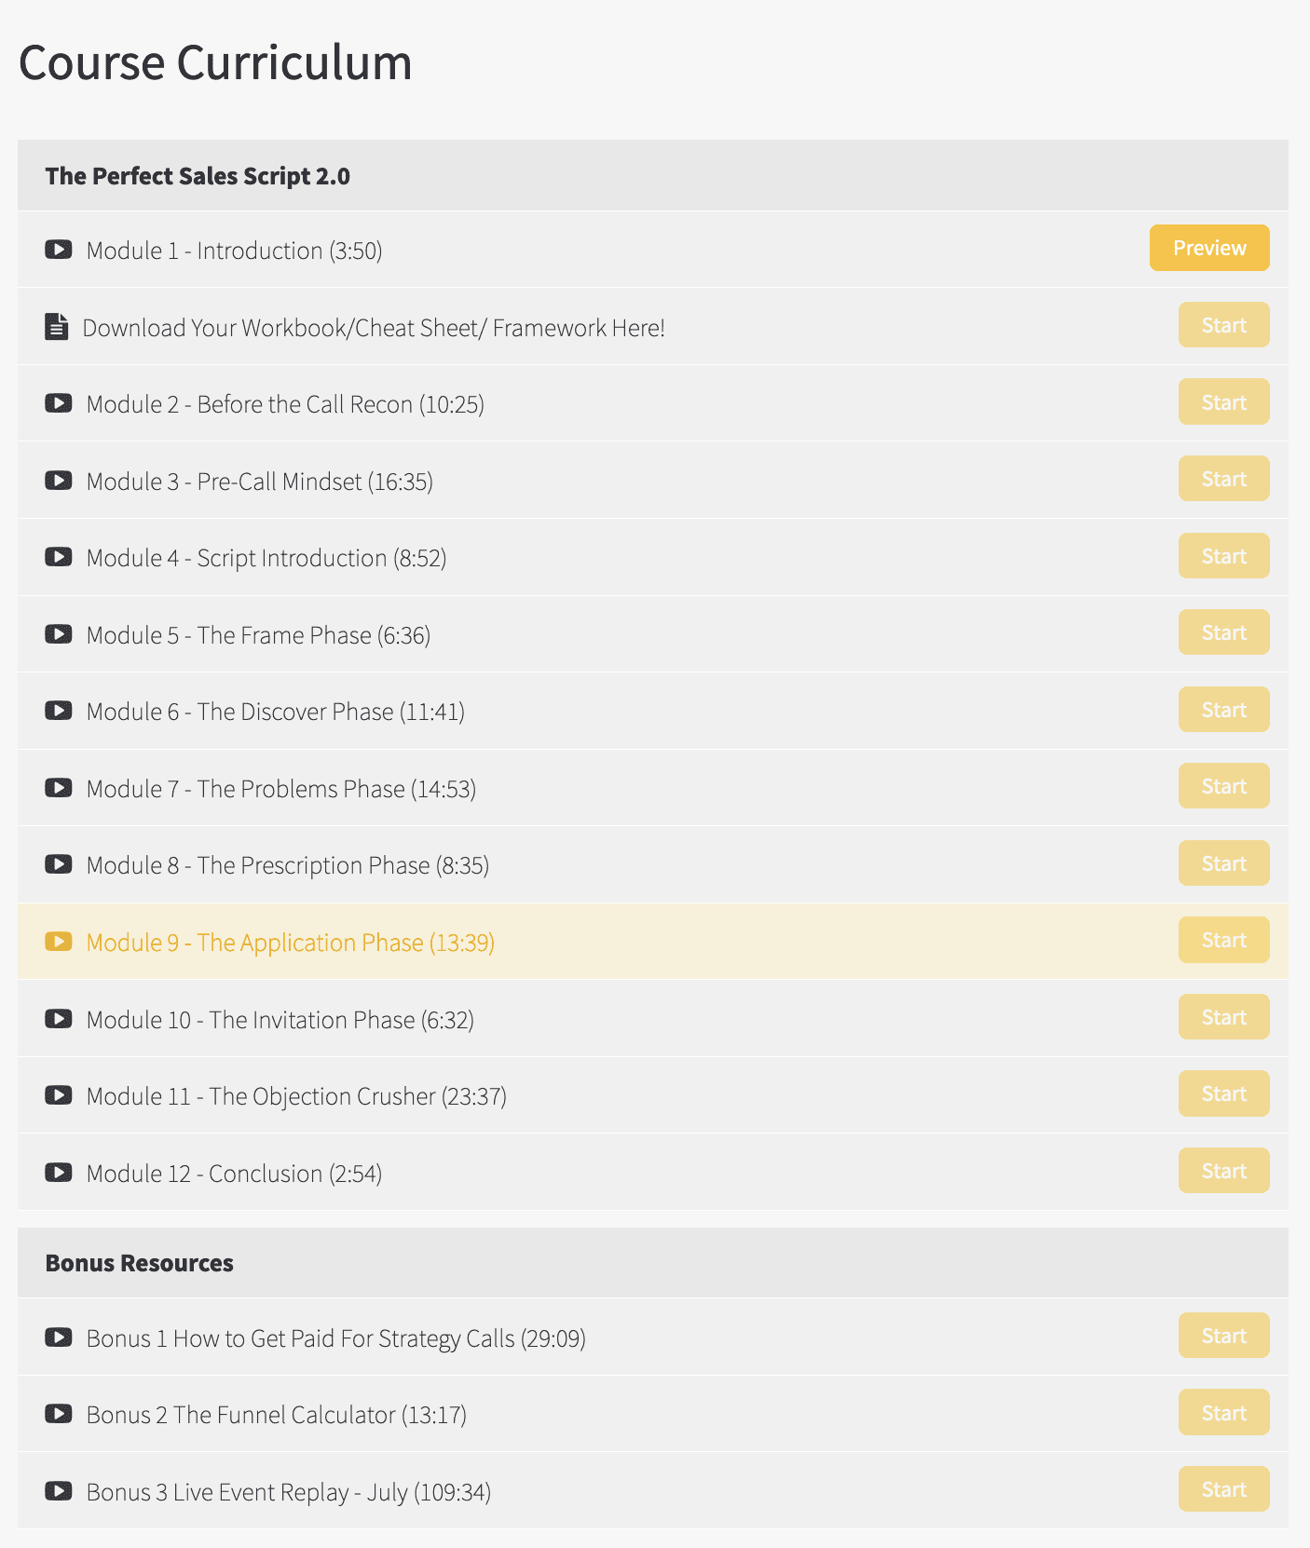Preview Module 1 Introduction lesson
Image resolution: width=1310 pixels, height=1548 pixels.
tap(1209, 248)
